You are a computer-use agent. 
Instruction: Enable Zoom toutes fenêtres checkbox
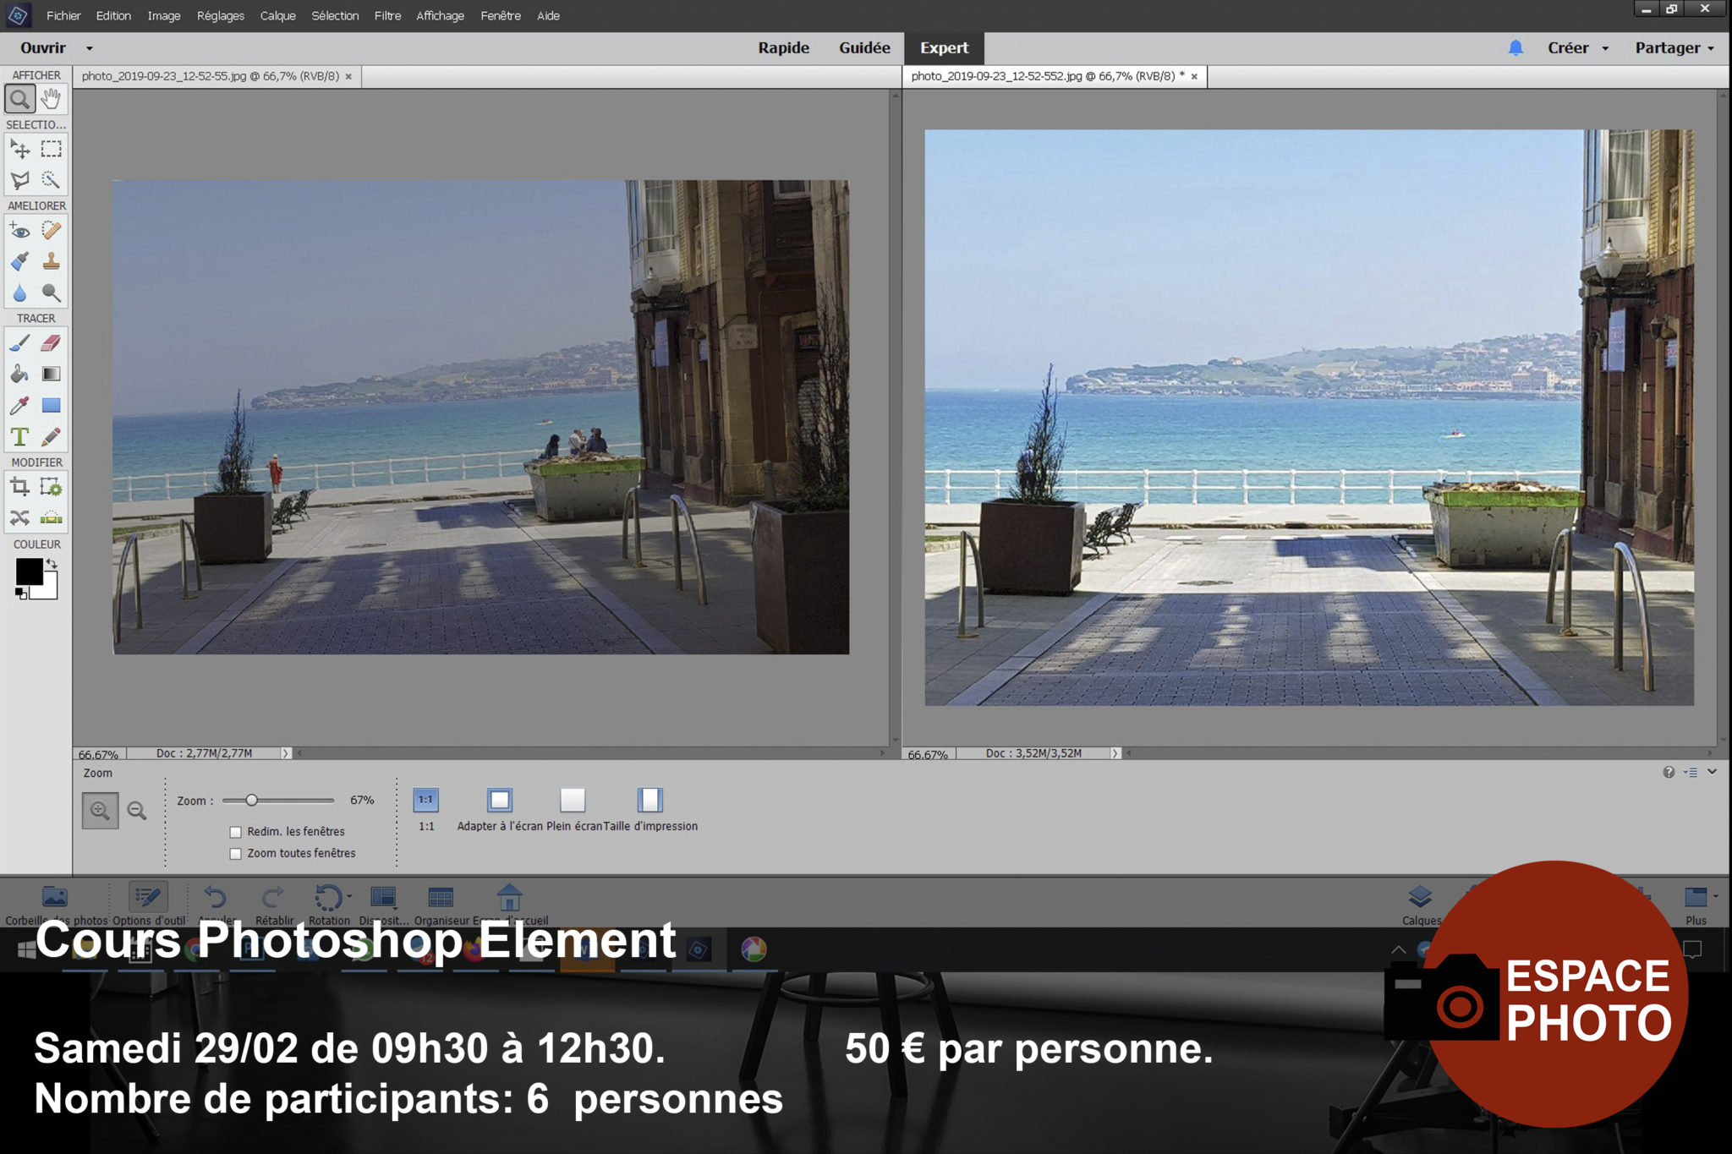click(x=236, y=854)
